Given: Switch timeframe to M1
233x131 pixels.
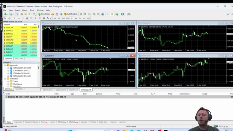Looking at the screenshot, I should [55, 18].
